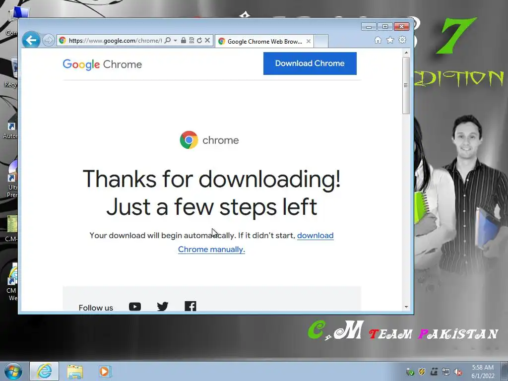Open the address bar autocomplete dropdown arrow
This screenshot has height=381, width=508.
pos(175,41)
